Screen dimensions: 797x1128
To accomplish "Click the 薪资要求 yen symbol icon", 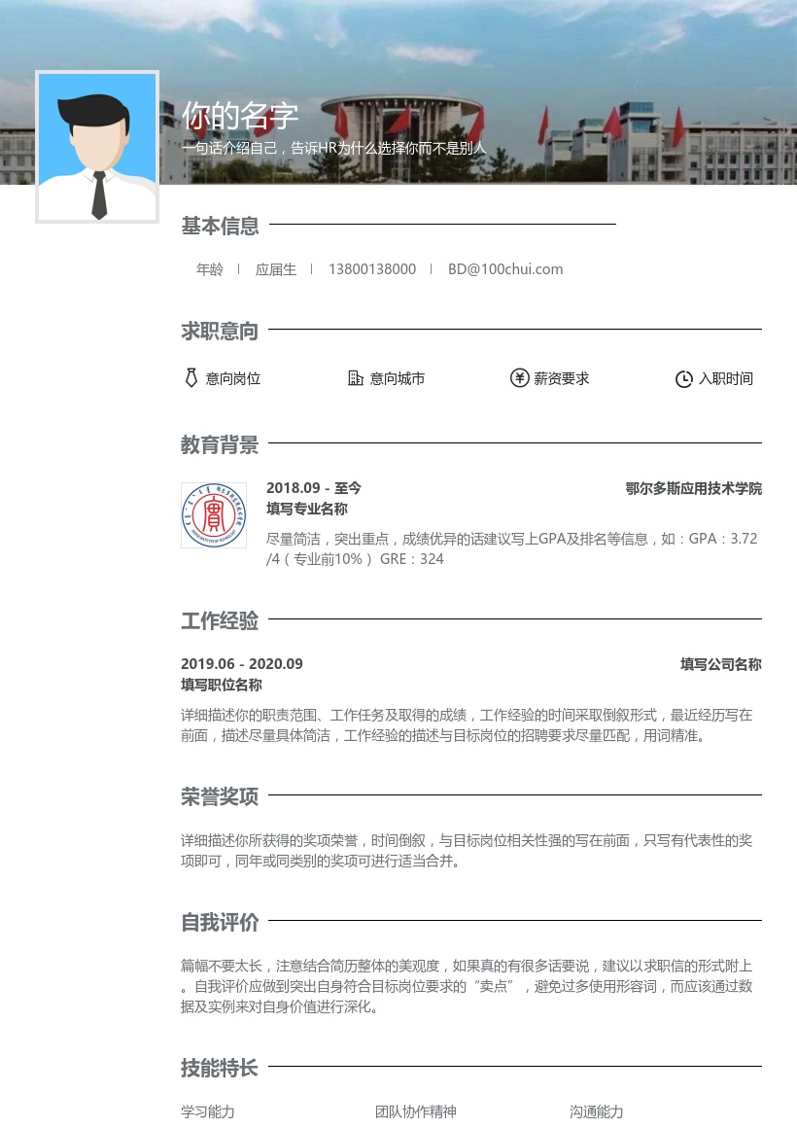I will point(521,378).
